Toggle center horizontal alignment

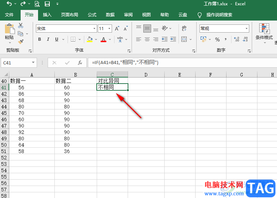tap(147, 39)
